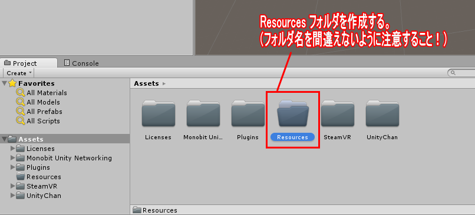The height and width of the screenshot is (215, 475).
Task: Select Resources in the folder tree
Action: click(x=44, y=177)
